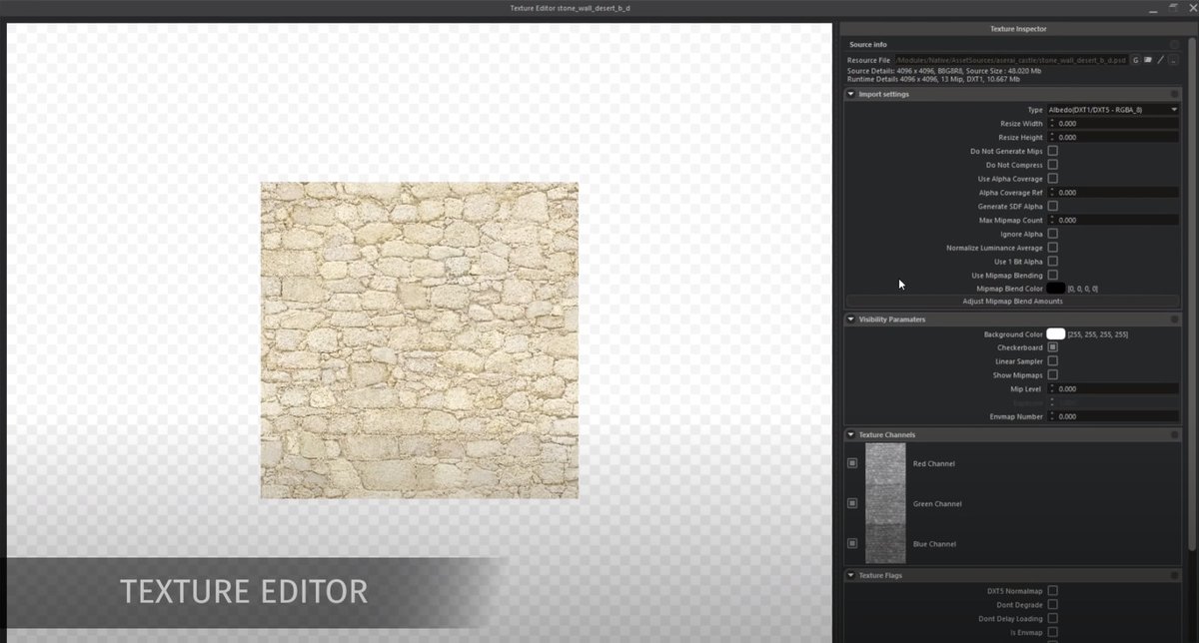The height and width of the screenshot is (643, 1199).
Task: Click the round icon on Visibility Paramaters header
Action: pyautogui.click(x=1175, y=320)
